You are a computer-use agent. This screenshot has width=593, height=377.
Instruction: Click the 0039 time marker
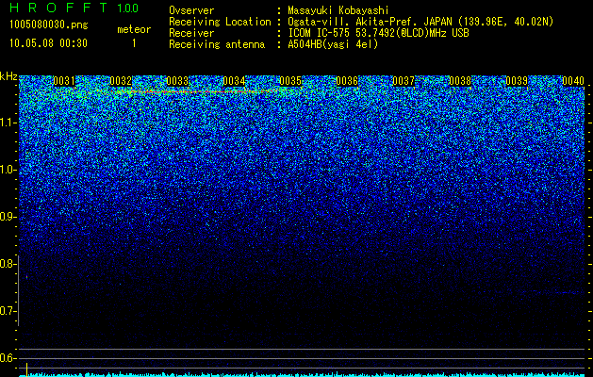click(517, 81)
